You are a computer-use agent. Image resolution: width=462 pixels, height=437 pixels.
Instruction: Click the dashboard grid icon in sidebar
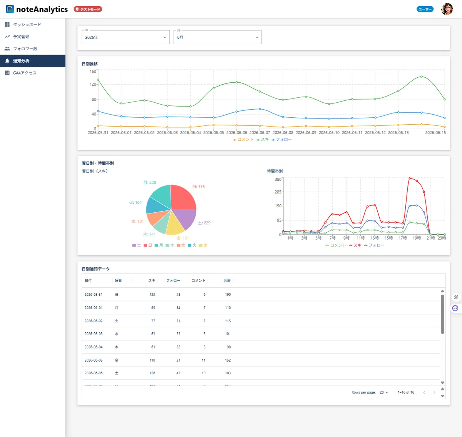[7, 25]
